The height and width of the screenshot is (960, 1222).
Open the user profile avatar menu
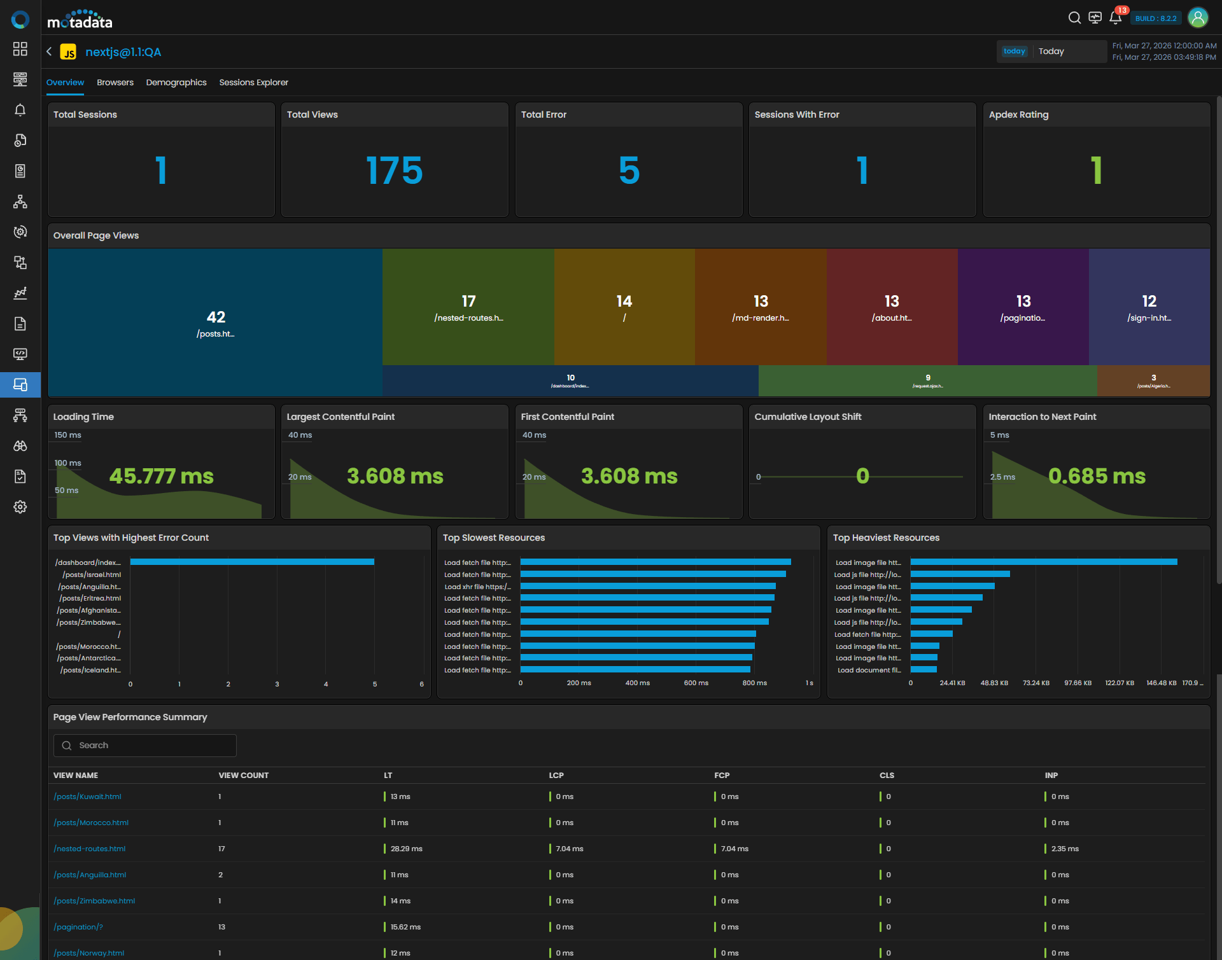pyautogui.click(x=1198, y=18)
